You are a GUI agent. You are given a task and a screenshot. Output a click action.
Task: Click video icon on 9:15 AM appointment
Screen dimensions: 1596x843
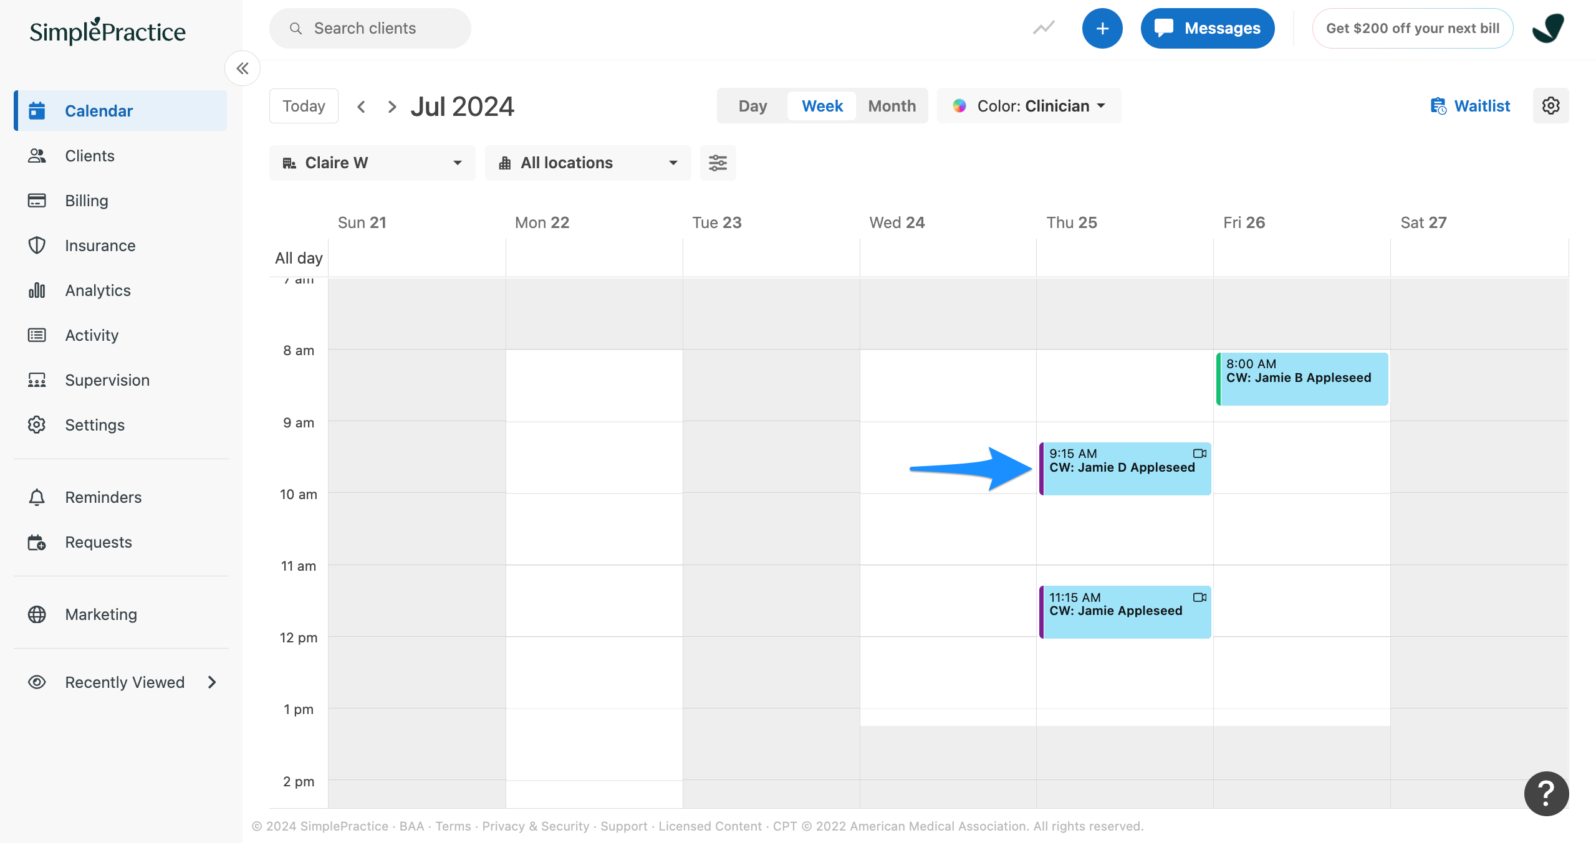tap(1199, 453)
